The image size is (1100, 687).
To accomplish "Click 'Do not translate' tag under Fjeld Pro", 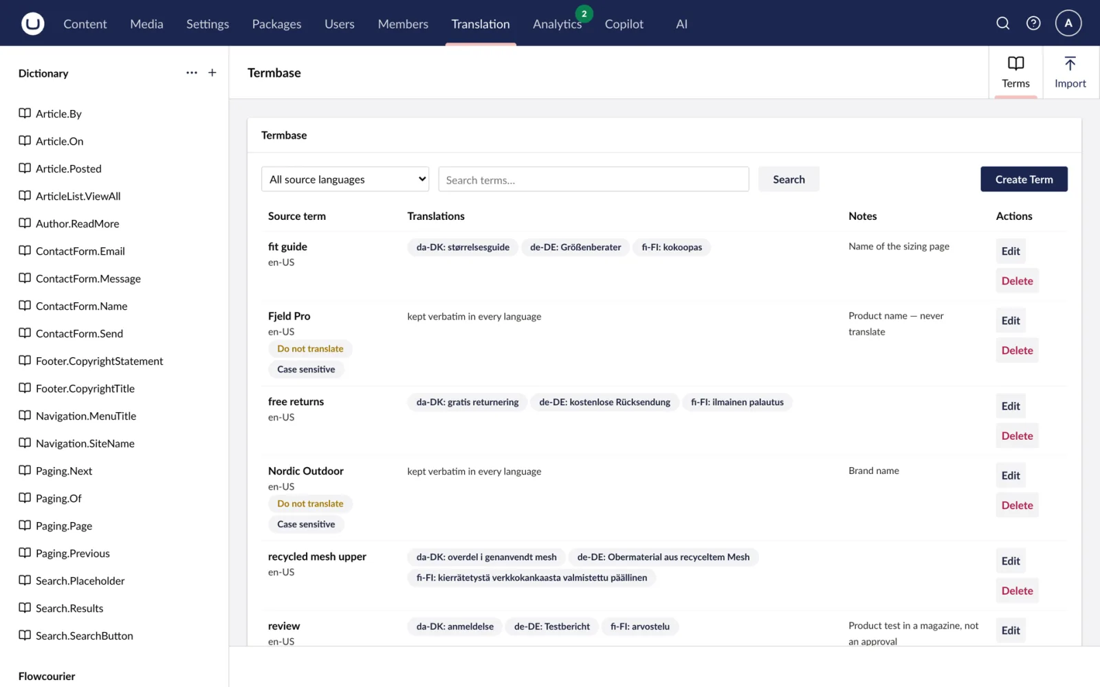I will (x=310, y=349).
